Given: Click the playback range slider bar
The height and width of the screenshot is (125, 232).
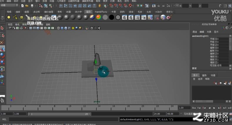Looking at the screenshot, I should pos(59,114).
